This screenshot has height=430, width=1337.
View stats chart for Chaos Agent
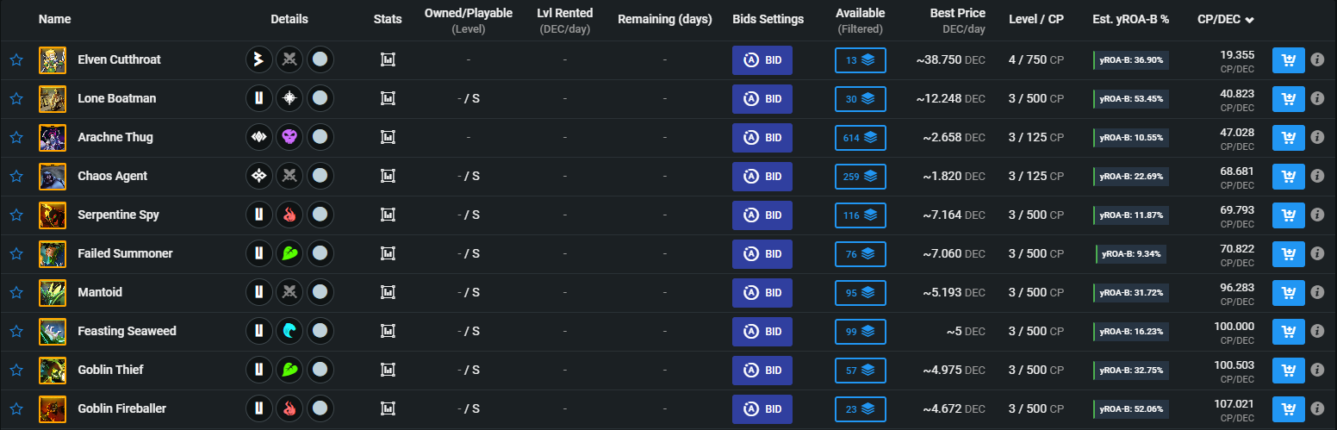pyautogui.click(x=388, y=177)
